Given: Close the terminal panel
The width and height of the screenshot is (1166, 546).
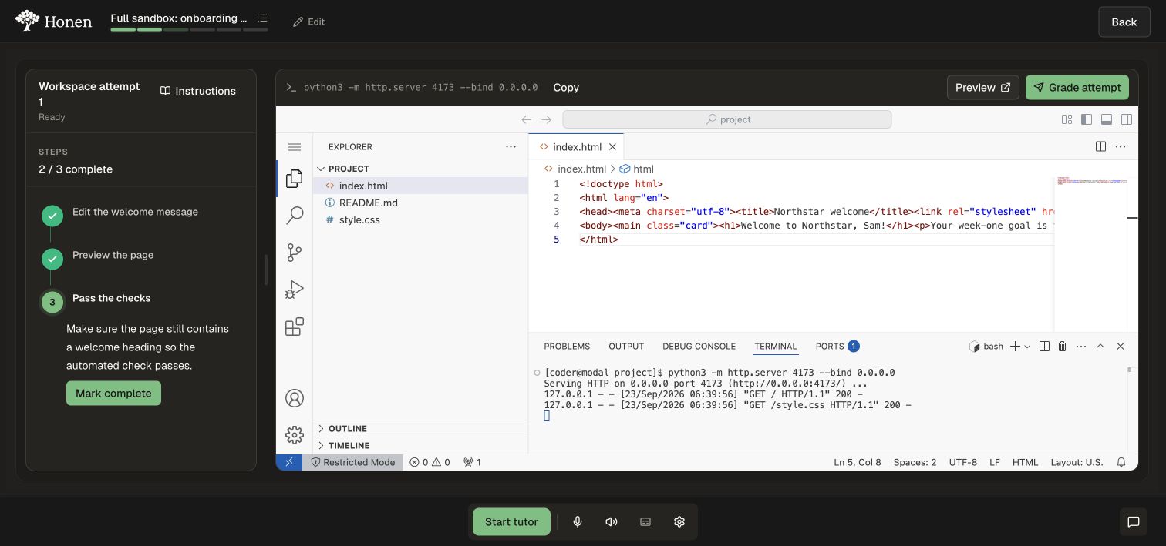Looking at the screenshot, I should (1121, 347).
